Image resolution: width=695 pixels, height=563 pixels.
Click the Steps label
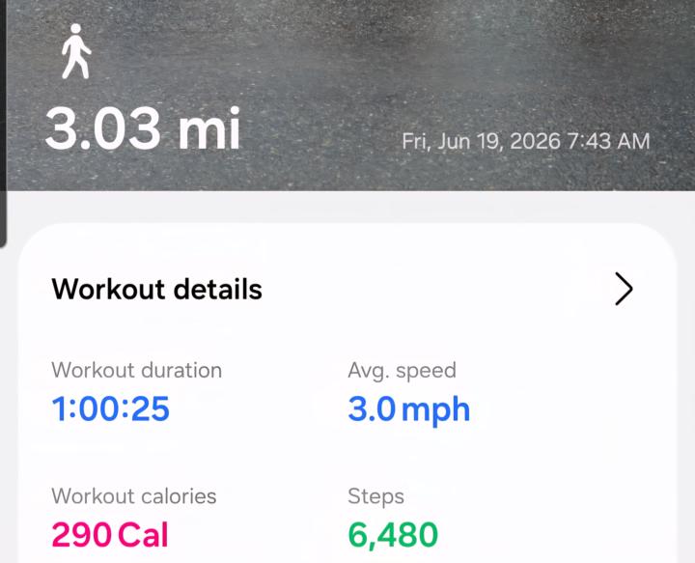(x=375, y=496)
